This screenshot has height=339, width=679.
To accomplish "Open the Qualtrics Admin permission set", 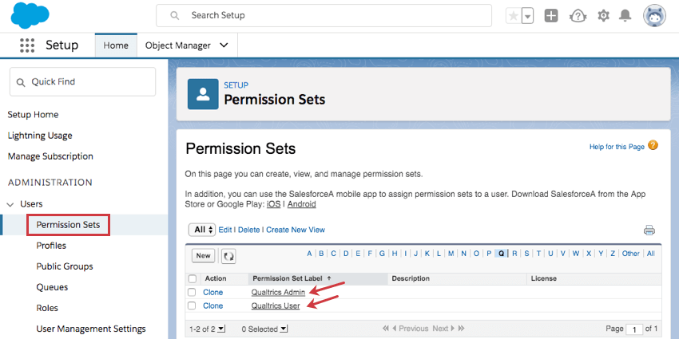I will click(278, 292).
